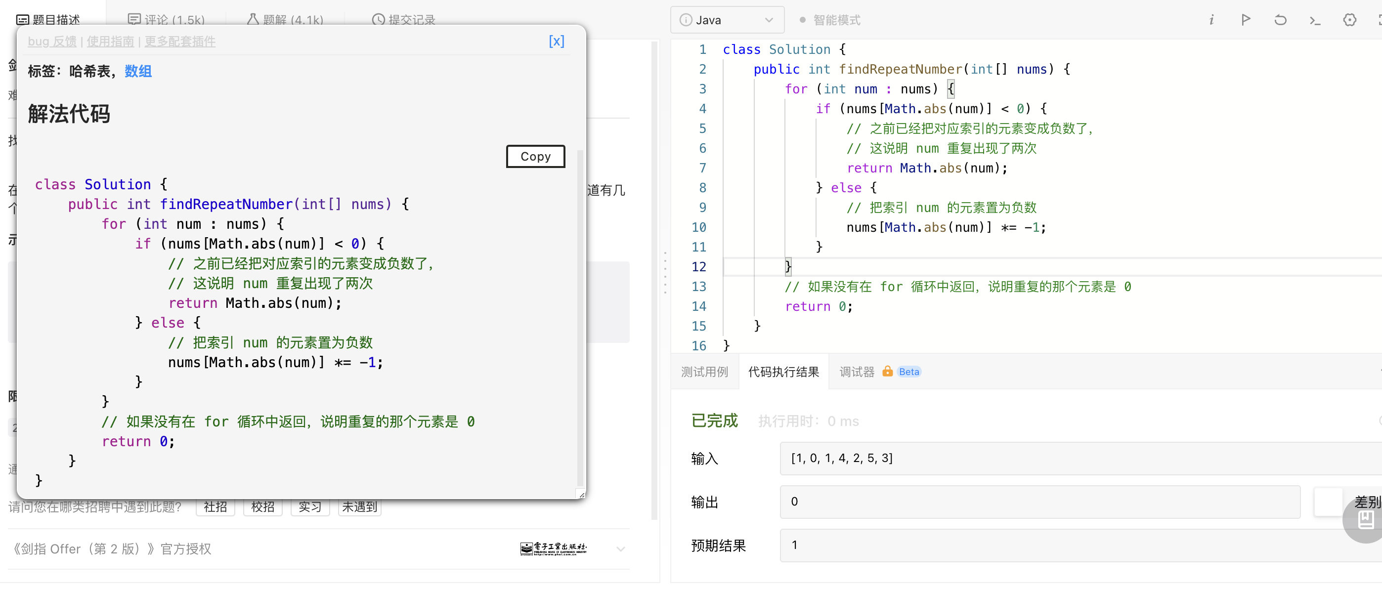Click line number 12 in the editor
Image resolution: width=1382 pixels, height=589 pixels.
pos(698,267)
